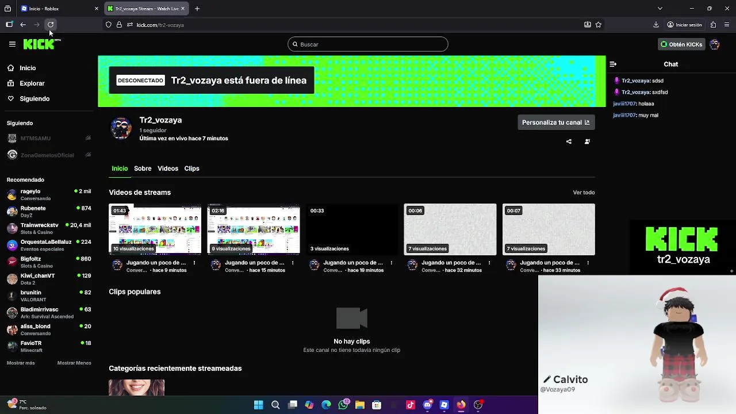Open the Kiwi_chanVT recommended channel
The width and height of the screenshot is (736, 414).
(49, 279)
